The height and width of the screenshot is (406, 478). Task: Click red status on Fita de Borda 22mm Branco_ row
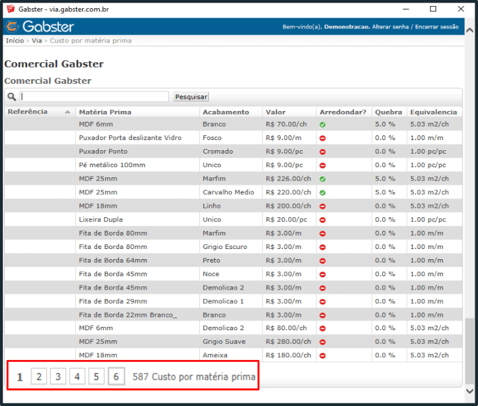[x=323, y=315]
